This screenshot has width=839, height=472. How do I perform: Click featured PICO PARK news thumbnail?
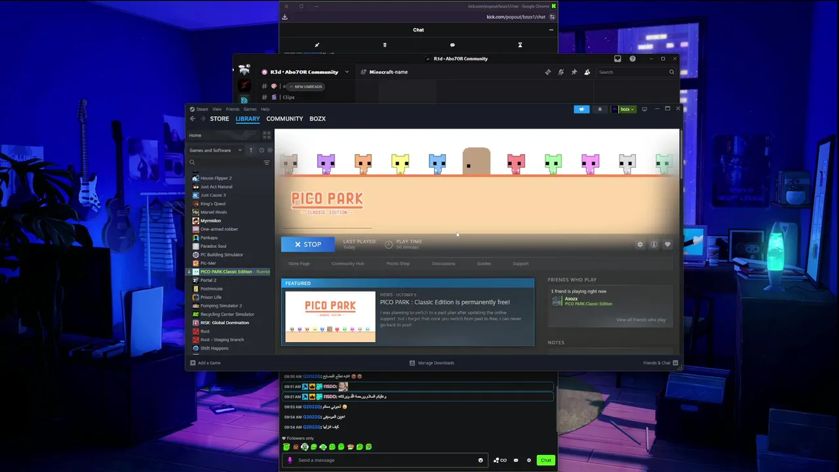pos(330,317)
